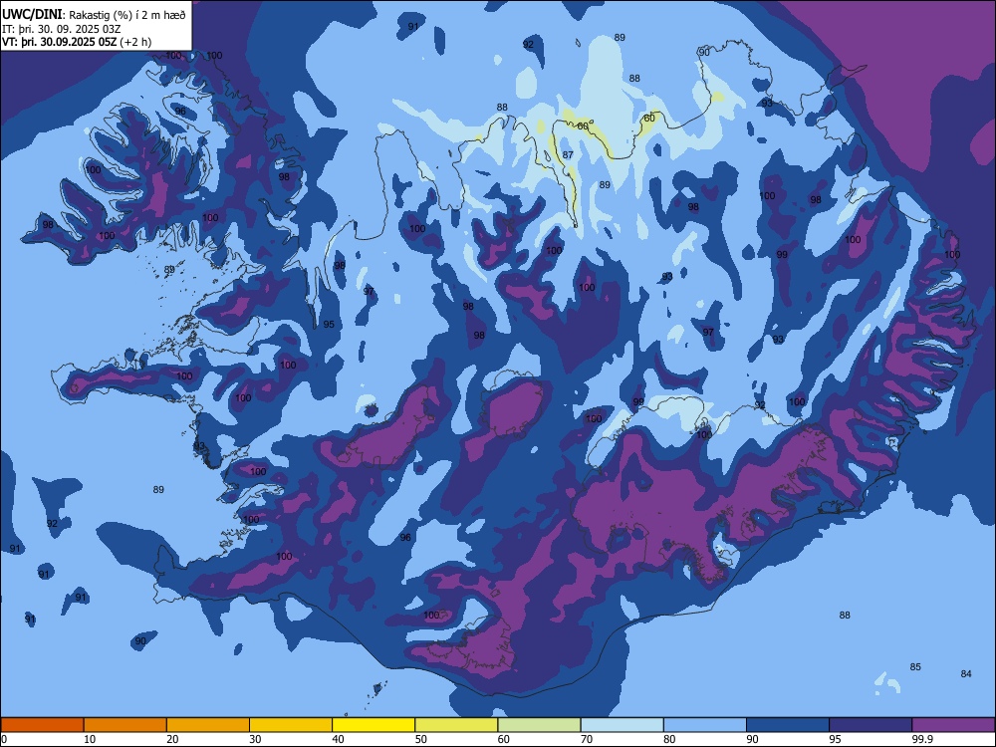Viewport: 996px width, 747px height.
Task: Click the 'VT: þri. 30.09.2025 05Z (+2 h)' line
Action: click(77, 42)
